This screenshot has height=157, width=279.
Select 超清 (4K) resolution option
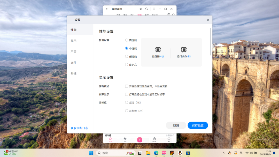[127, 102]
